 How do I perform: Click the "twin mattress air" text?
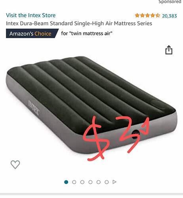point(91,33)
